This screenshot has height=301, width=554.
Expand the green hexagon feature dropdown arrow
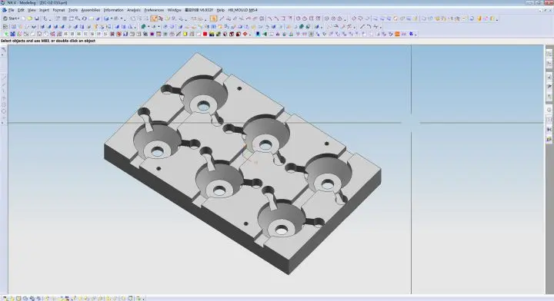pos(149,26)
